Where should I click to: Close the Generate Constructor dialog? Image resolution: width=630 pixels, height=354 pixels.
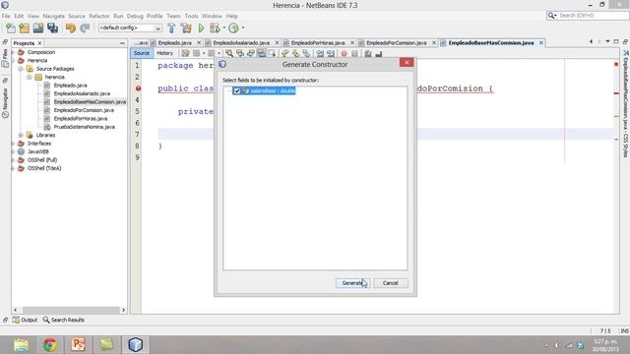pyautogui.click(x=407, y=63)
